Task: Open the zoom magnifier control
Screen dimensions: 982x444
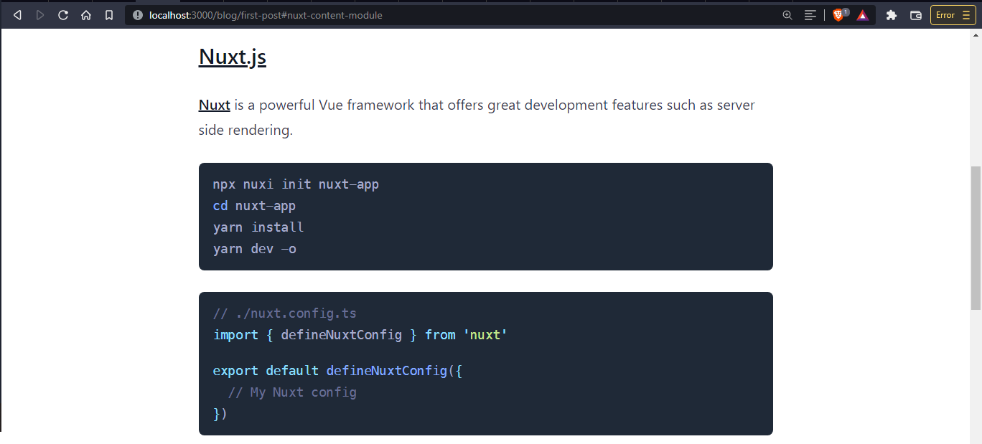Action: click(x=787, y=15)
